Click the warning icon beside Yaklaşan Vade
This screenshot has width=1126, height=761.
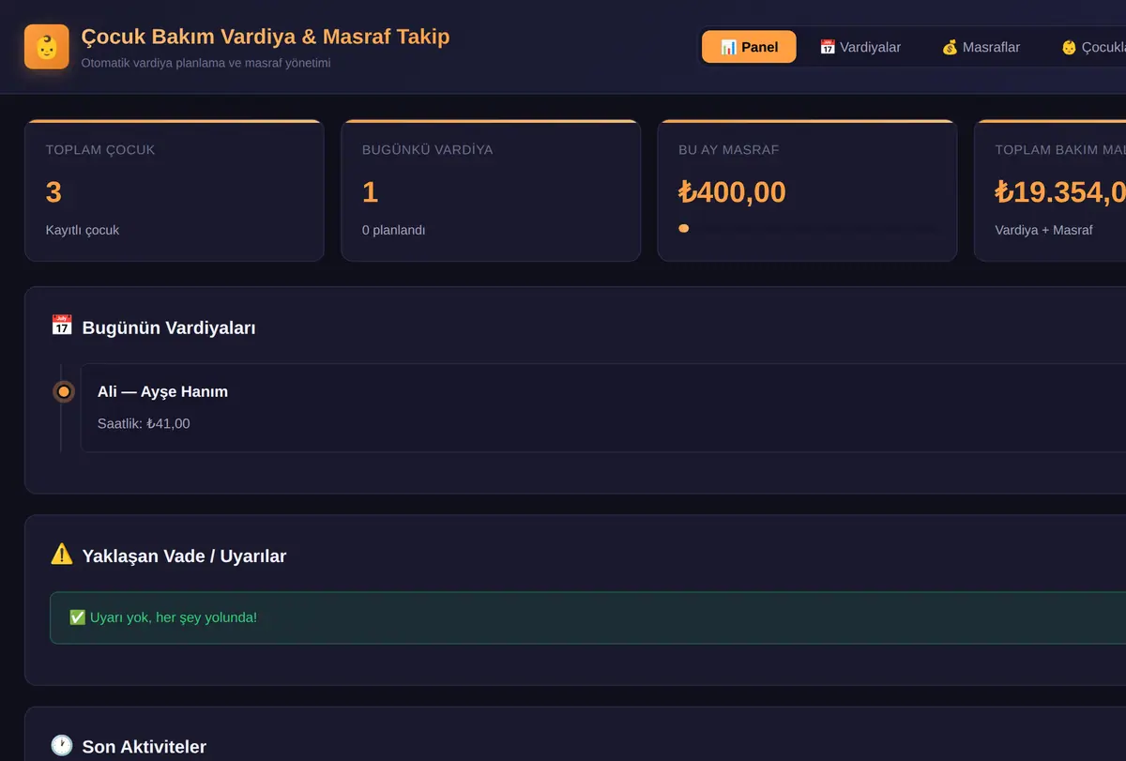62,555
